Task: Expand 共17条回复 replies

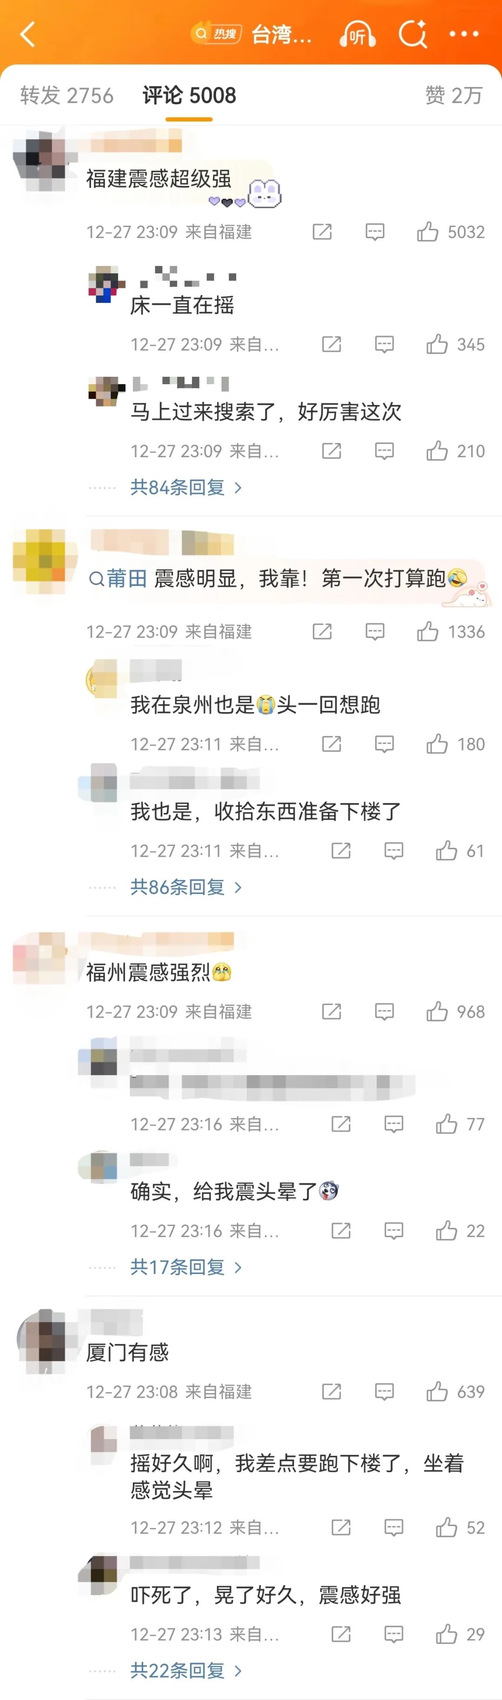Action: 186,1267
